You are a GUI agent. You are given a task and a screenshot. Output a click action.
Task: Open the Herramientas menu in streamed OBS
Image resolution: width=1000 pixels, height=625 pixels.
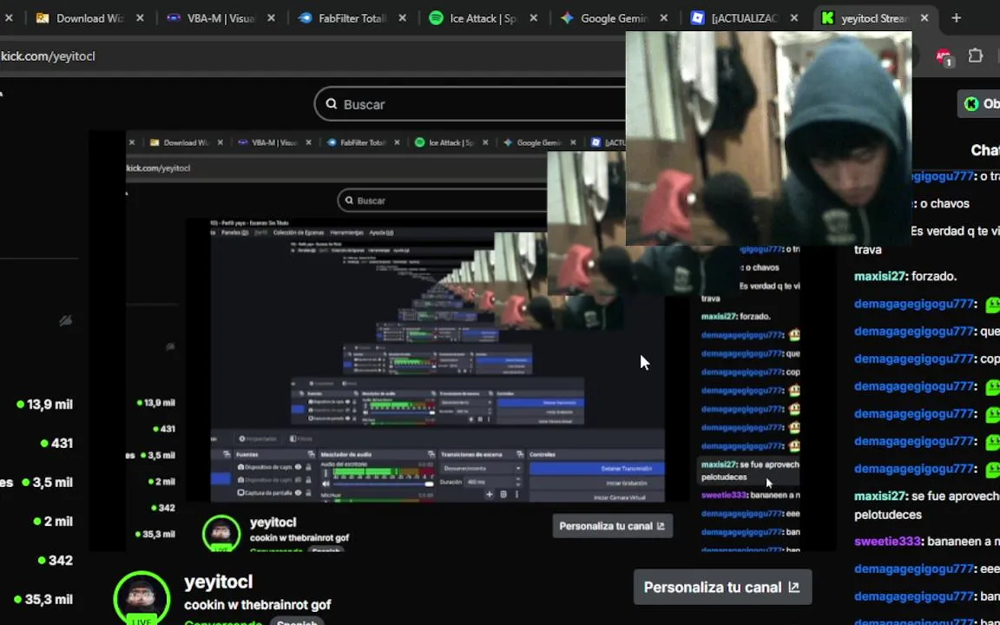click(x=347, y=233)
